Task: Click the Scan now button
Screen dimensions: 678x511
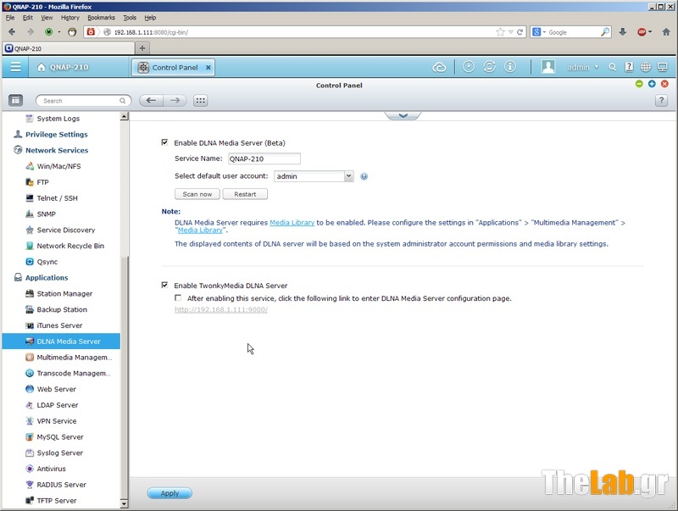Action: click(197, 194)
